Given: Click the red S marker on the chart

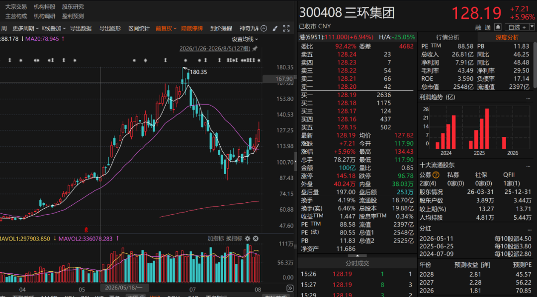Looking at the screenshot, I should (87, 230).
